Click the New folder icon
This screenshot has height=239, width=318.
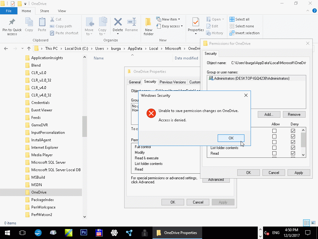tap(148, 22)
